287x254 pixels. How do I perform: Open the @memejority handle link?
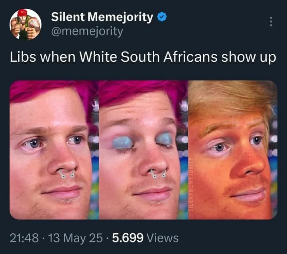tap(87, 31)
